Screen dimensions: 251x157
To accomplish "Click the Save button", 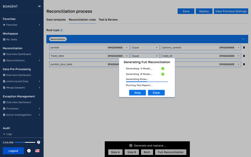I will [x=186, y=11].
